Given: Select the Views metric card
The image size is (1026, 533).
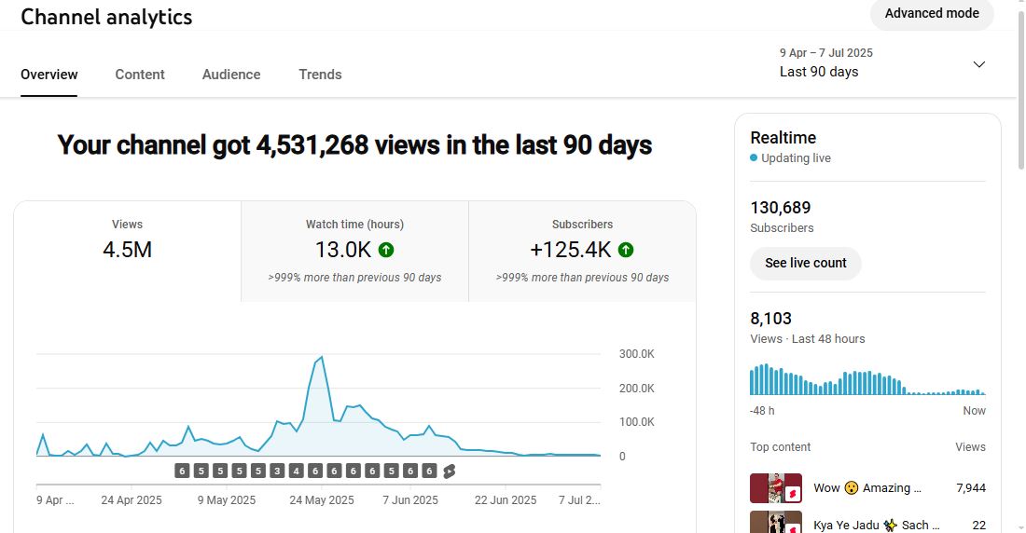Looking at the screenshot, I should pyautogui.click(x=128, y=251).
